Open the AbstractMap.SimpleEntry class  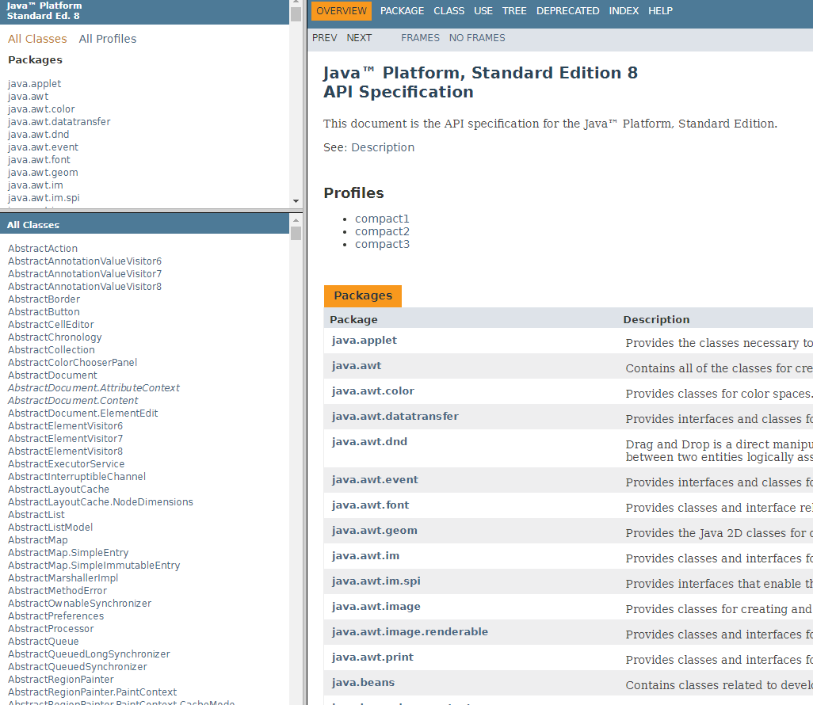tap(68, 553)
